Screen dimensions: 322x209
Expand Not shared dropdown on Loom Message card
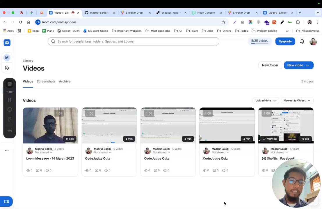pyautogui.click(x=43, y=152)
